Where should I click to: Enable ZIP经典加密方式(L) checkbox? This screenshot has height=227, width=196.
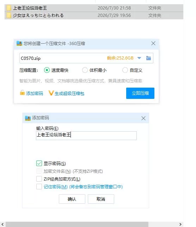click(39, 179)
